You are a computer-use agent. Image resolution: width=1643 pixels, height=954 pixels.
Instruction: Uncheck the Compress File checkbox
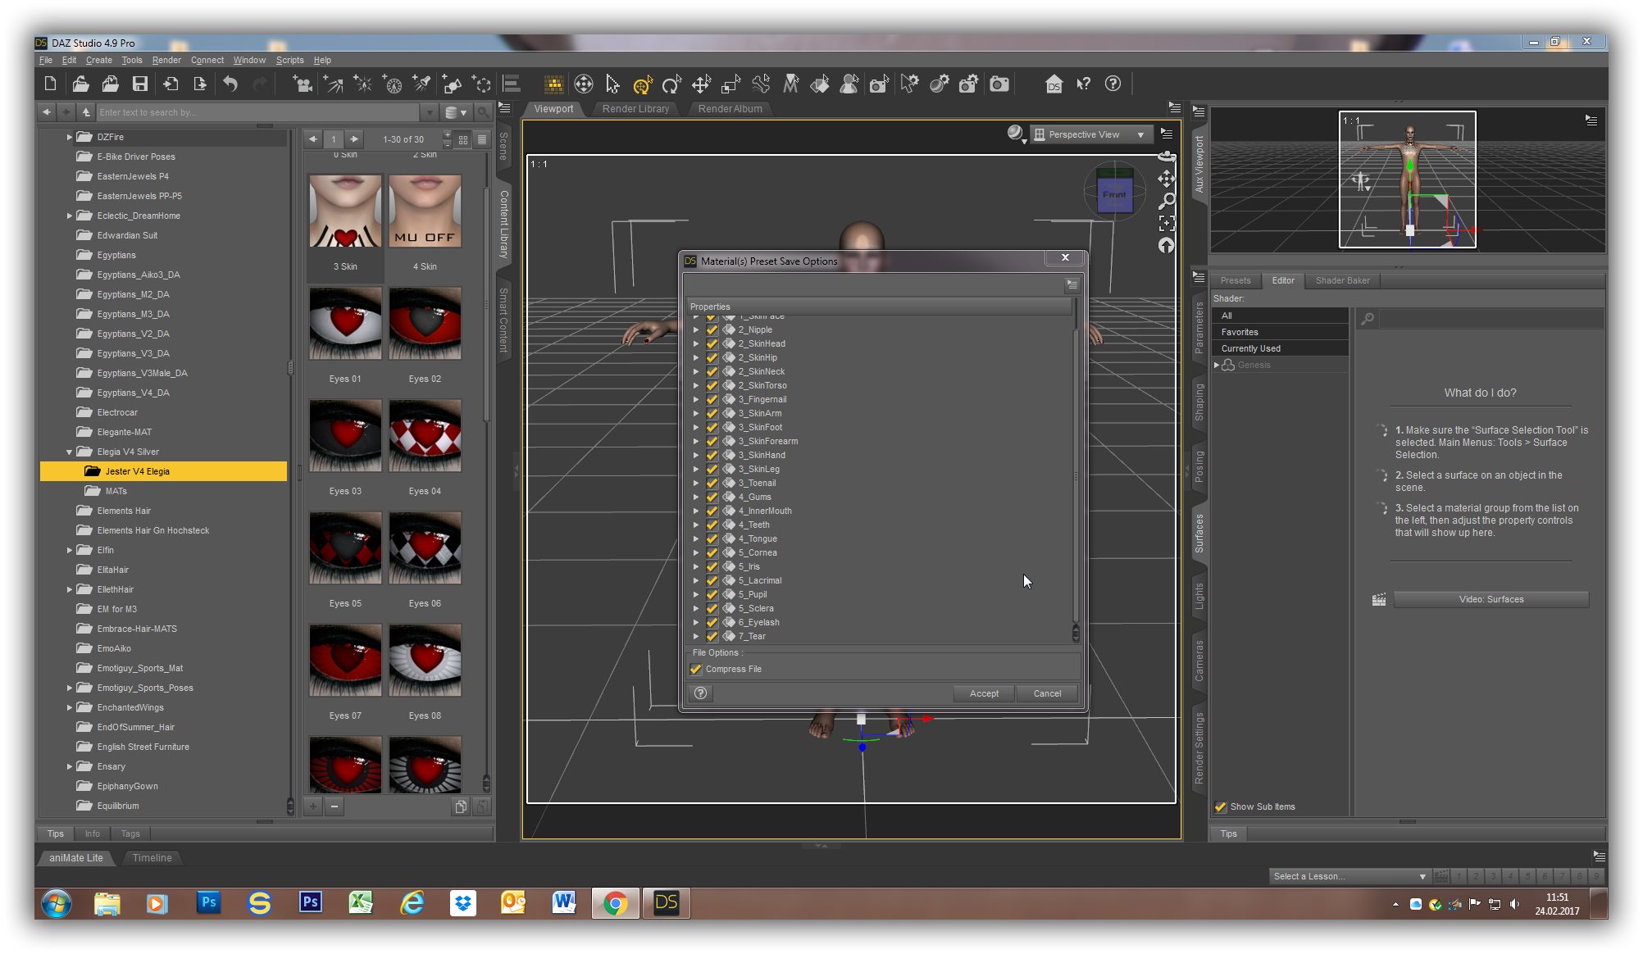pos(696,669)
